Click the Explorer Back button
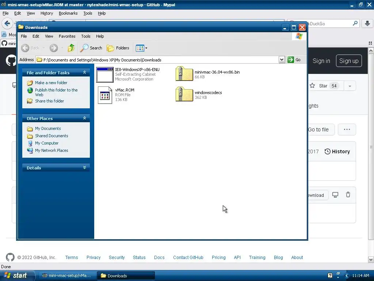The height and width of the screenshot is (281, 374). tap(30, 48)
